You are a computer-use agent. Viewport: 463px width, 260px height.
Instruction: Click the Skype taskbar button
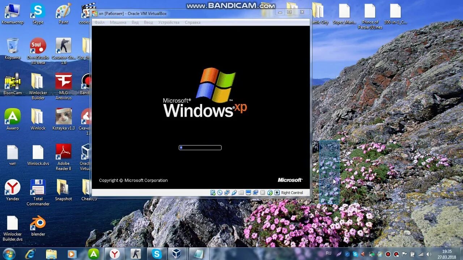pyautogui.click(x=157, y=254)
